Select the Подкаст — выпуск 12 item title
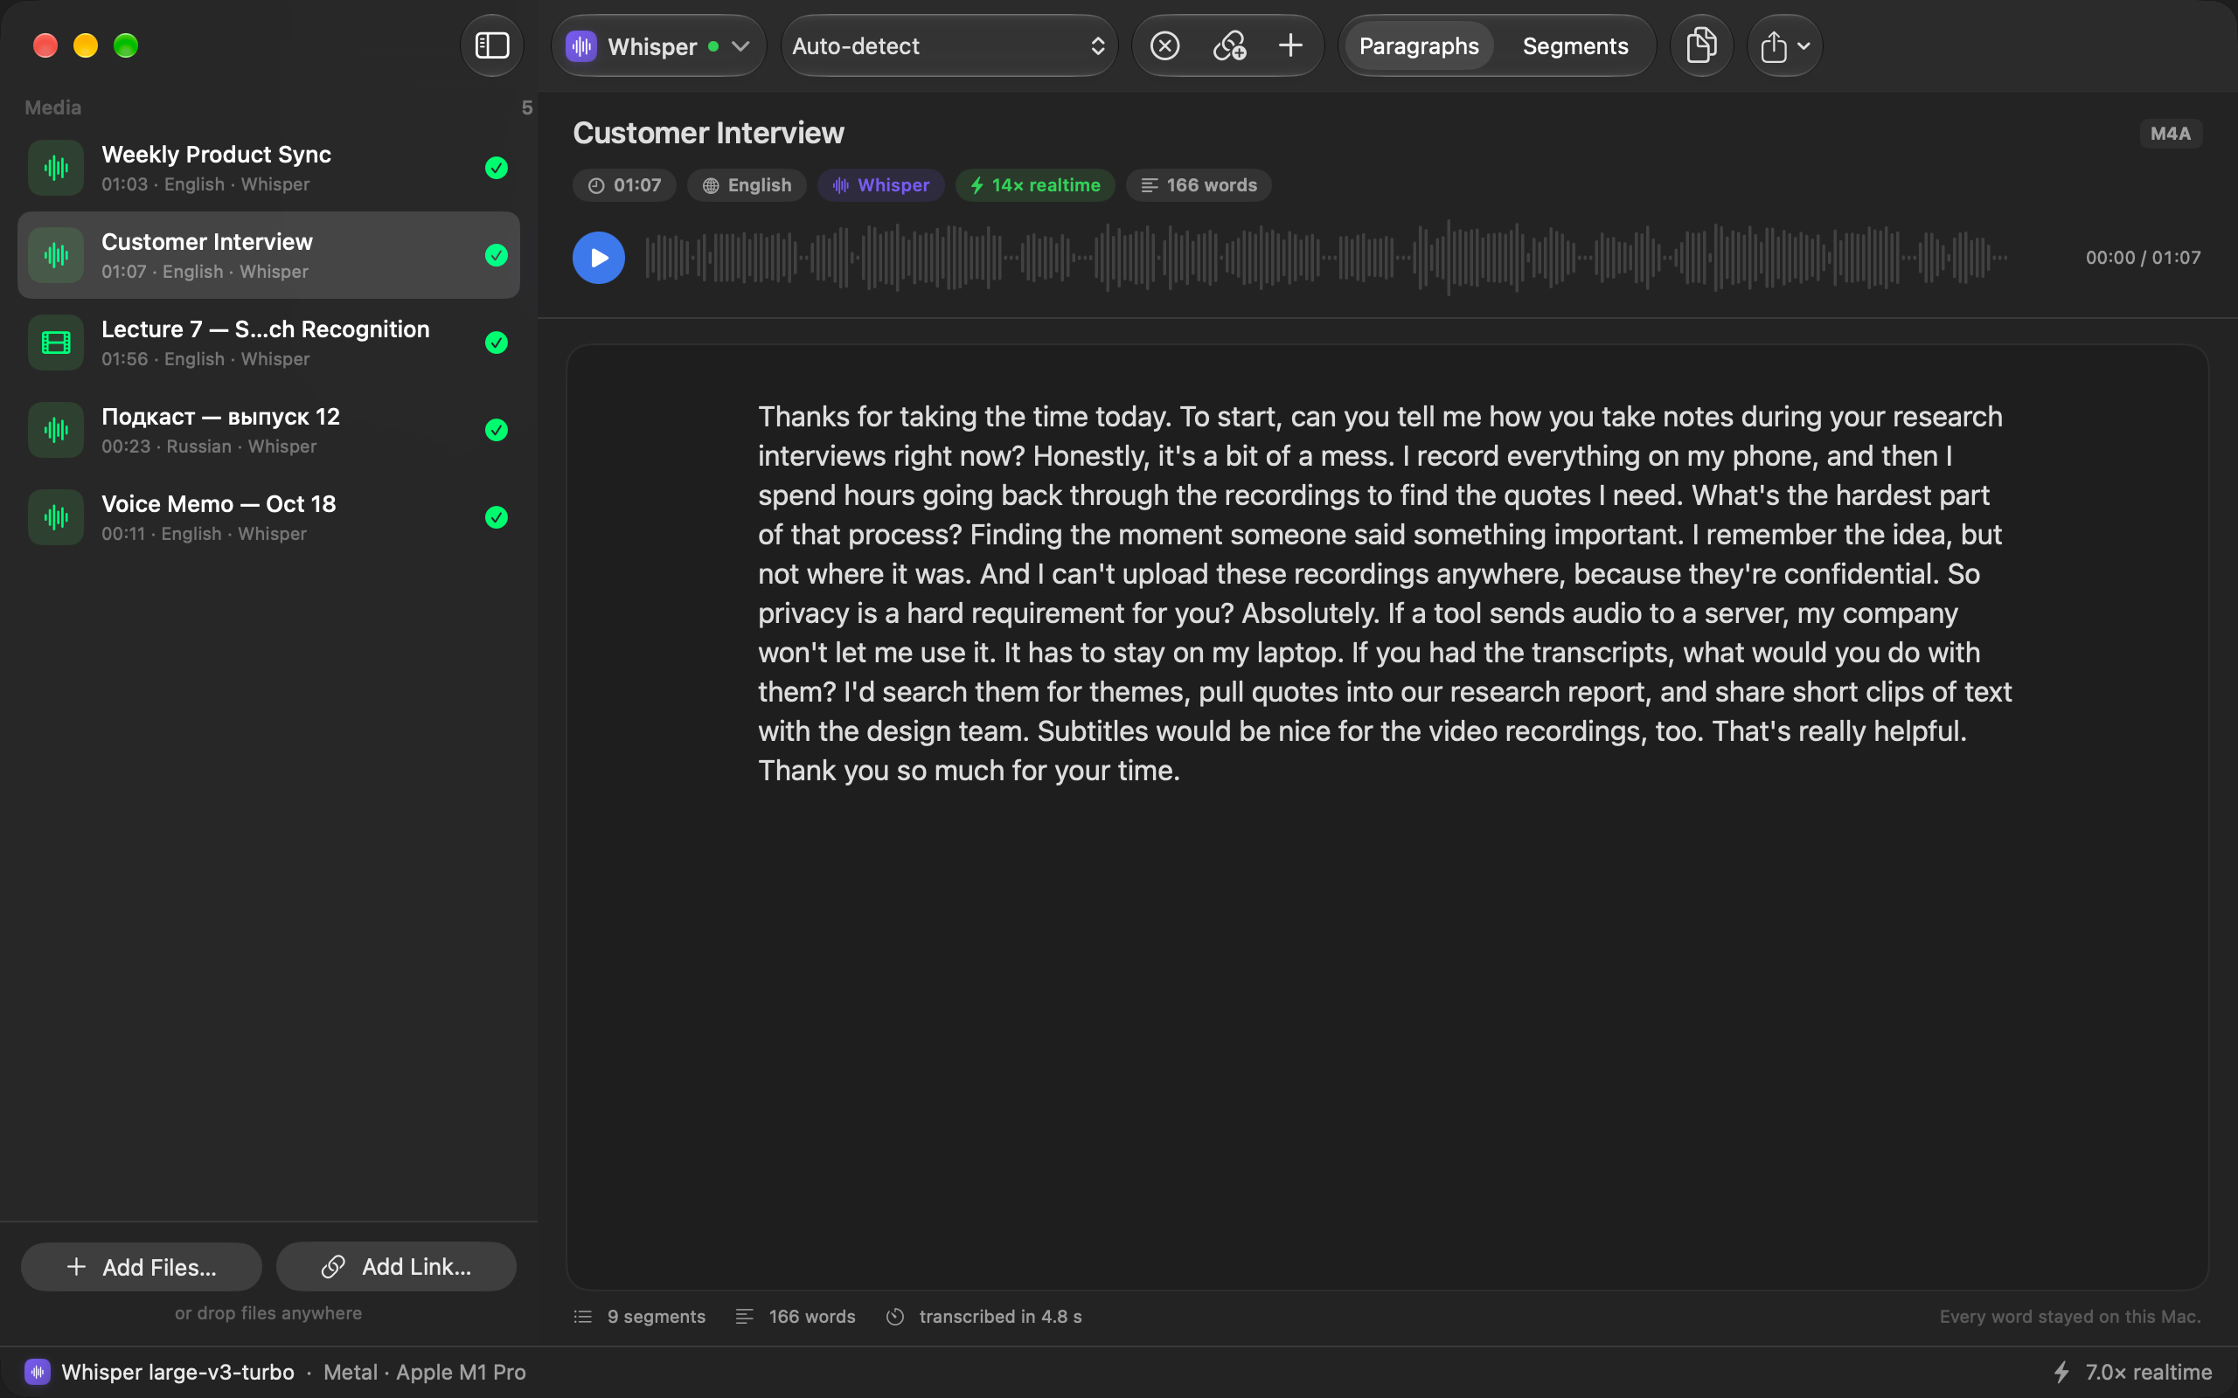2238x1398 pixels. tap(220, 417)
